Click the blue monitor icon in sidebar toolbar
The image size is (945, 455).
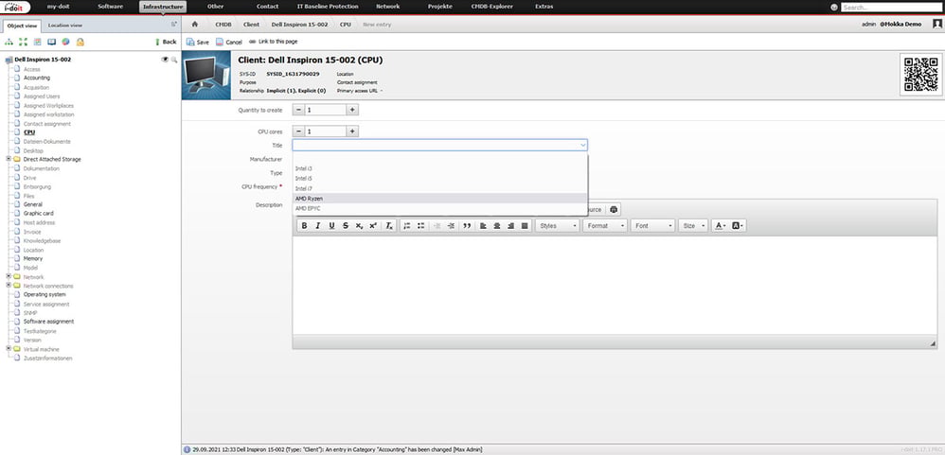coord(51,42)
